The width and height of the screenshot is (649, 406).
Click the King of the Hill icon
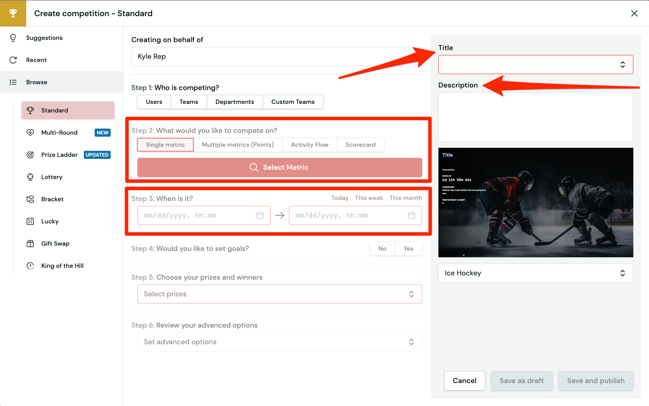click(x=30, y=266)
